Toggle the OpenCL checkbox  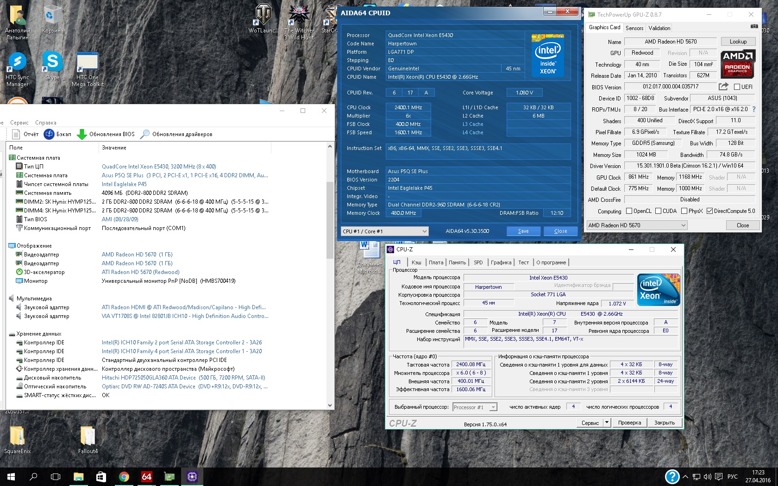629,211
